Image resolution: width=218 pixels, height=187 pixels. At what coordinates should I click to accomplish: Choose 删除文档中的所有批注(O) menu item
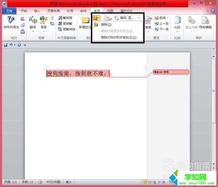[118, 37]
